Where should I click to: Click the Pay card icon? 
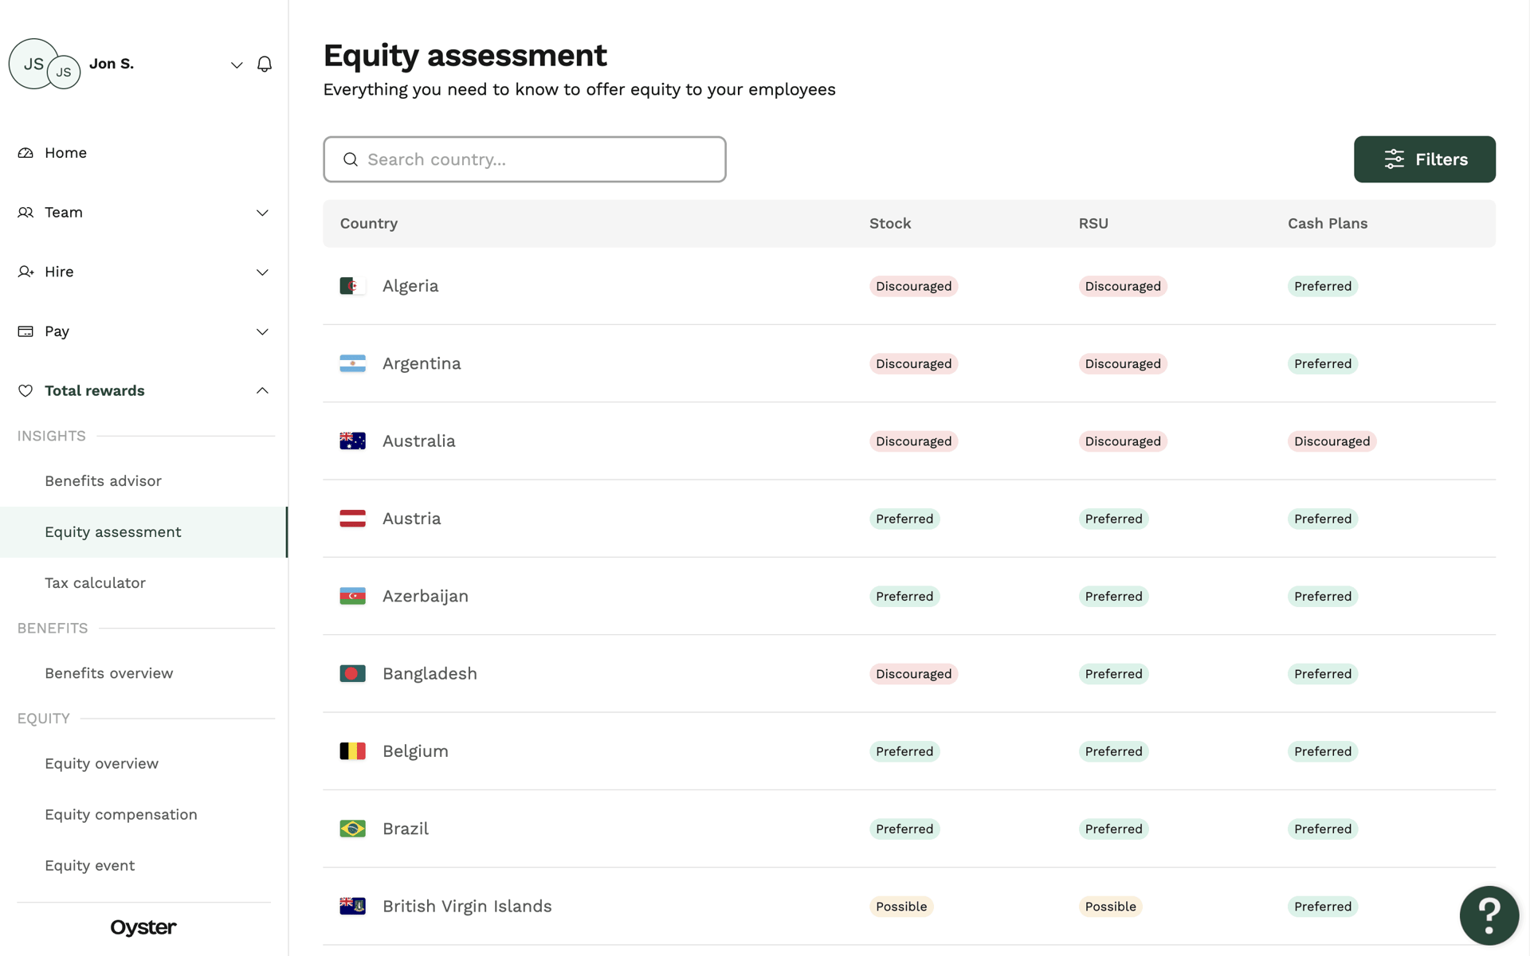click(25, 331)
